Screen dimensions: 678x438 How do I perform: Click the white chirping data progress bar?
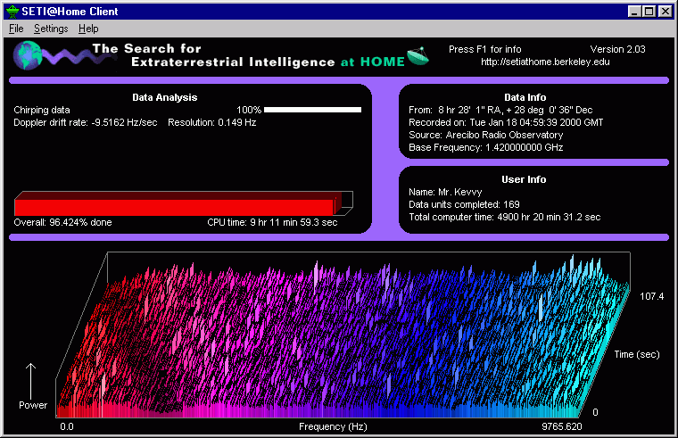[x=312, y=110]
